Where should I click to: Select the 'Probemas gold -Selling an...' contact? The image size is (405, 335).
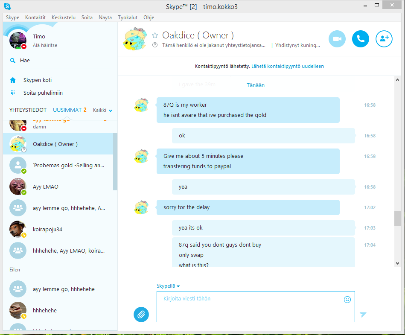pos(58,165)
